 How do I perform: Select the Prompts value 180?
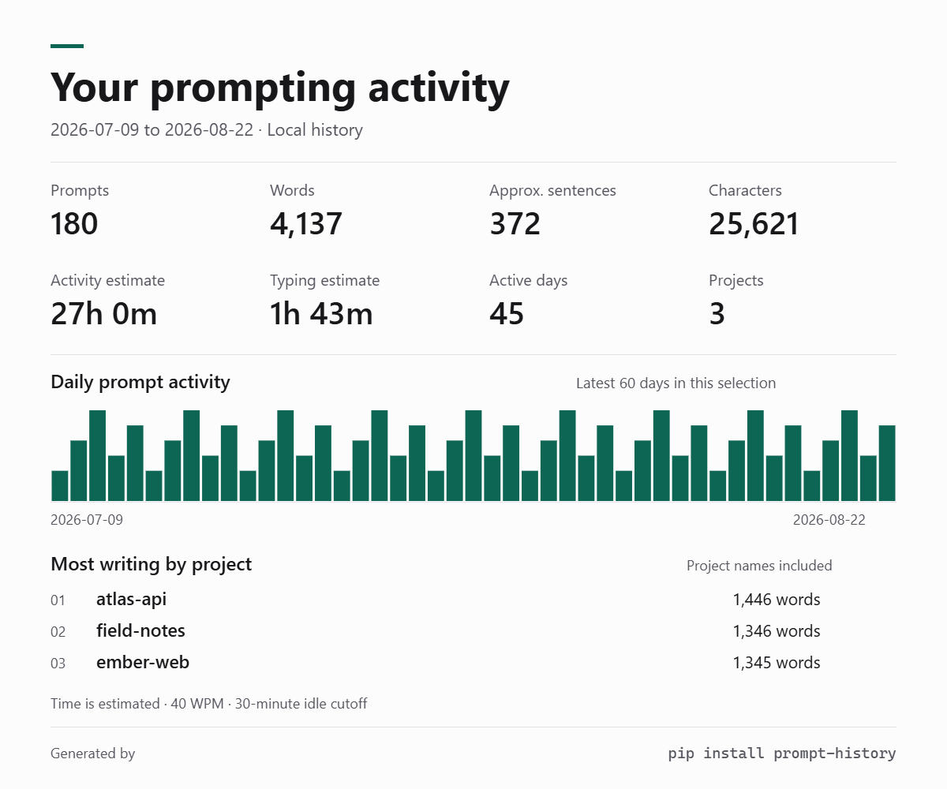click(x=74, y=224)
